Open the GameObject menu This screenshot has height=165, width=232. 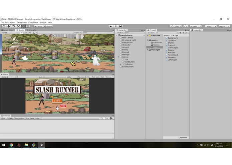[22, 22]
